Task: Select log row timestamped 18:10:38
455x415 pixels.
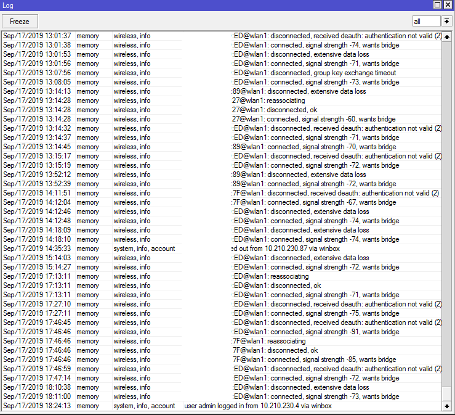Action: [x=222, y=387]
